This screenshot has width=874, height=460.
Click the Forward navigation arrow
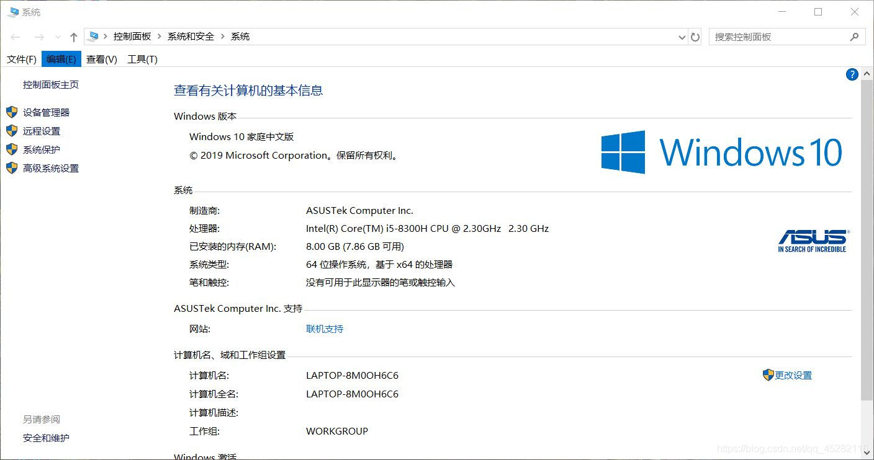39,37
